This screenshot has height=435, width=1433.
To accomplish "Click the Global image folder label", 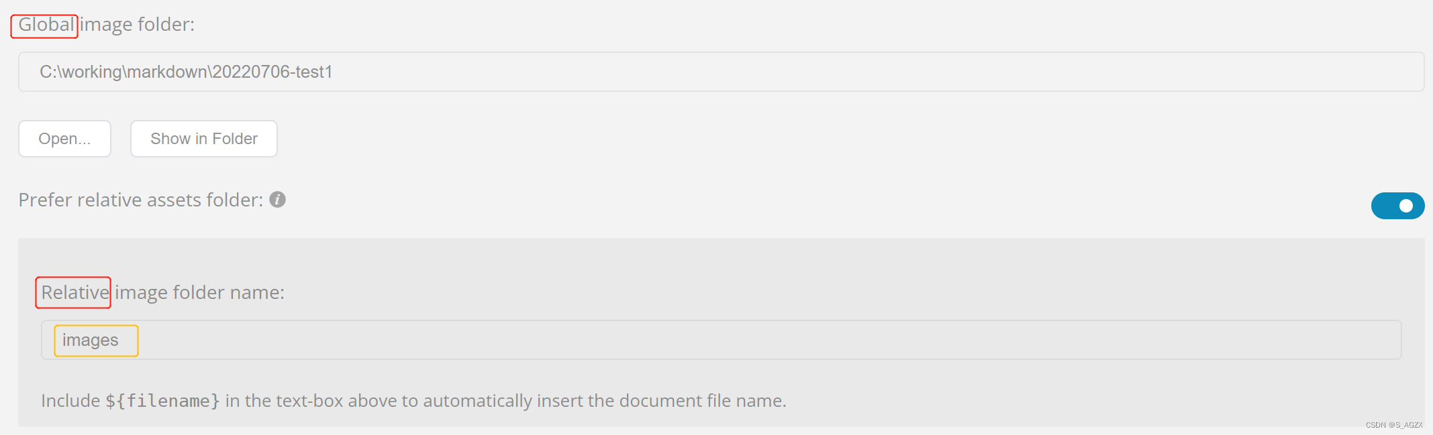I will [105, 25].
